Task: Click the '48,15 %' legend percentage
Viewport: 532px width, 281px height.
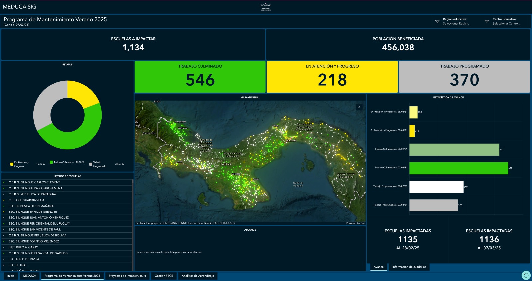Action: (x=80, y=162)
